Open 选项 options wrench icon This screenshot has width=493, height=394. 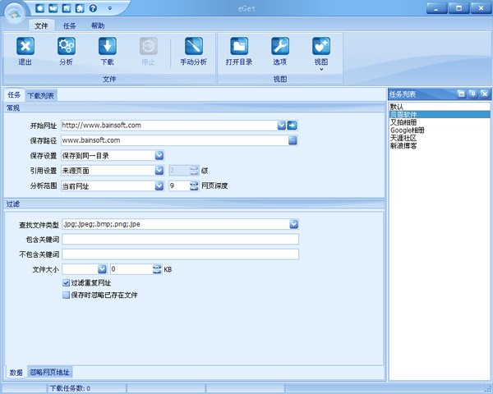pos(280,46)
